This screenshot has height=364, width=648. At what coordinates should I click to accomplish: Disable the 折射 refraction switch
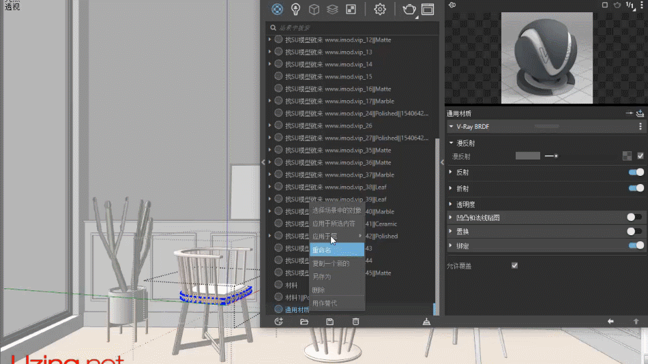tap(636, 188)
